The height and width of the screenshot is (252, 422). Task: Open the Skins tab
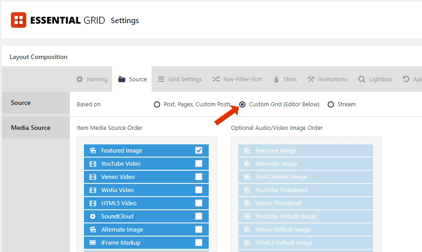(285, 79)
